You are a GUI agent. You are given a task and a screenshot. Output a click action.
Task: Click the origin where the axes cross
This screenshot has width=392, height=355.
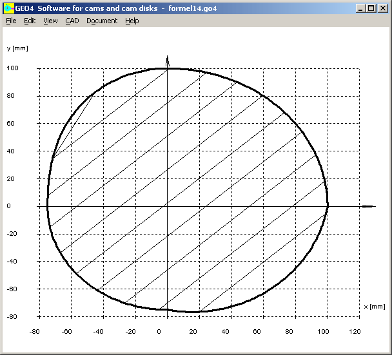[x=167, y=206]
